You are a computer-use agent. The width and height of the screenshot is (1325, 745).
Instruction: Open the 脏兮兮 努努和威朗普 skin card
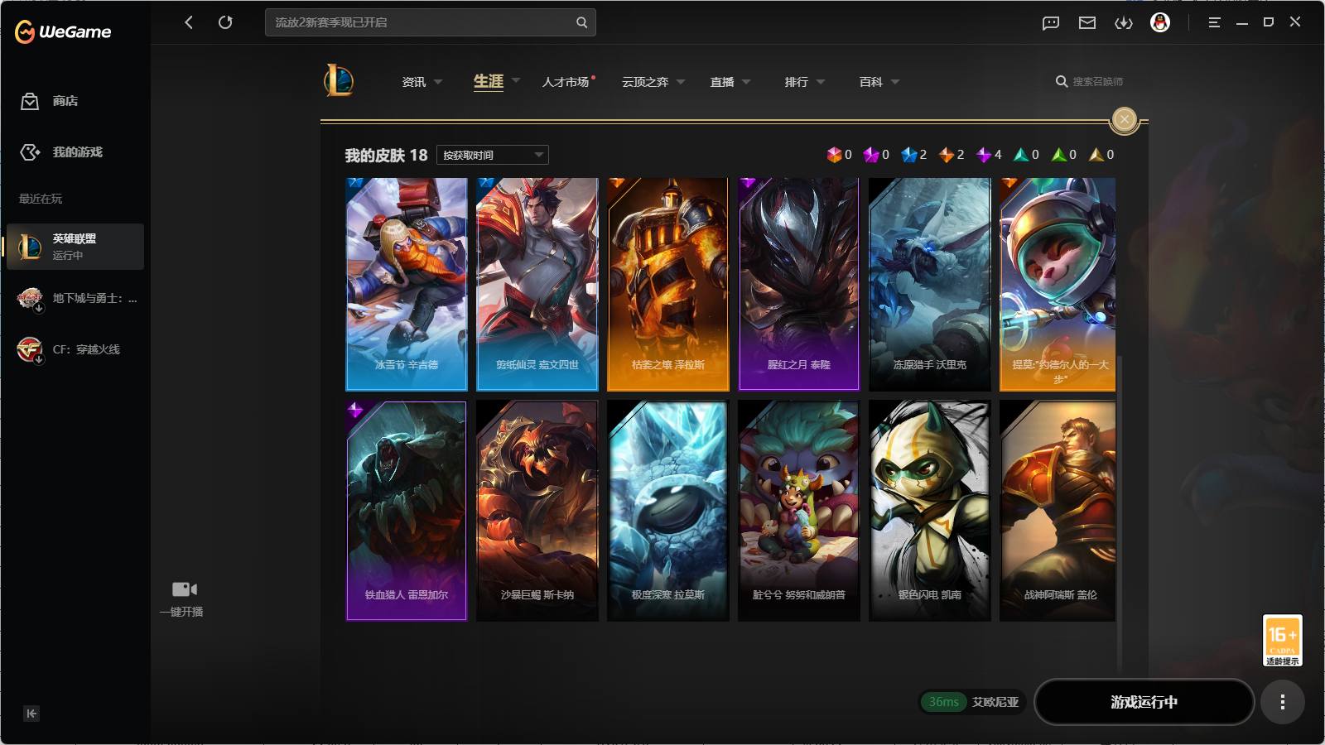tap(799, 511)
